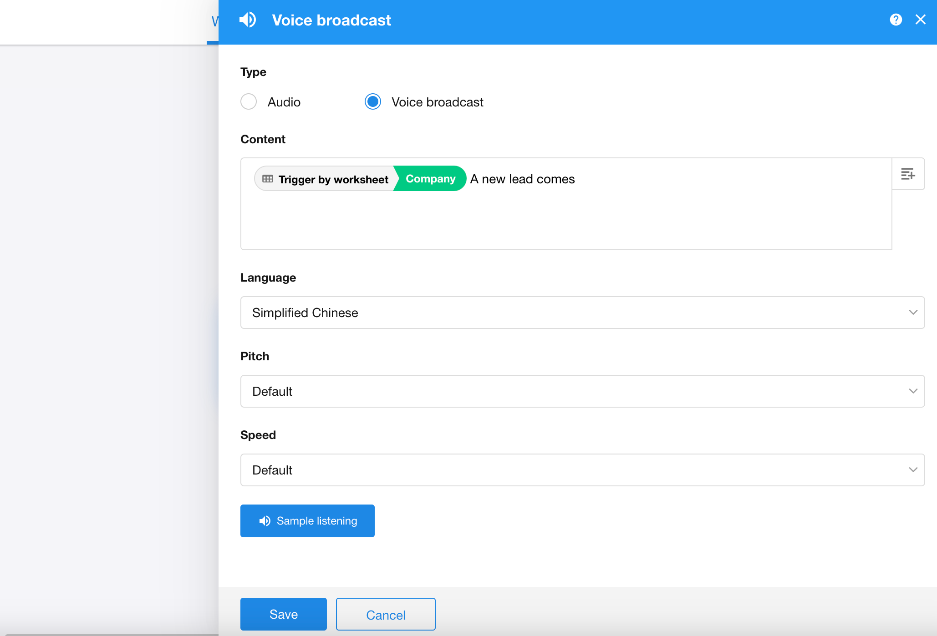Expand the Speed dropdown
This screenshot has height=636, width=937.
(x=582, y=470)
